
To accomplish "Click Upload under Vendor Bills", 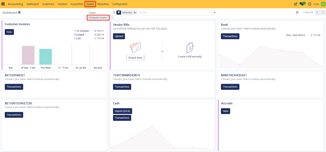I will pyautogui.click(x=119, y=36).
